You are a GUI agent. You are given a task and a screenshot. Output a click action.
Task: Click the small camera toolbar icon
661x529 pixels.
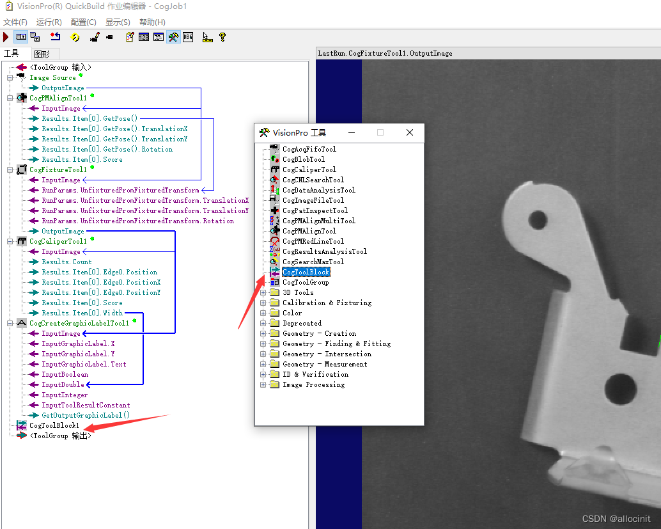pyautogui.click(x=109, y=37)
